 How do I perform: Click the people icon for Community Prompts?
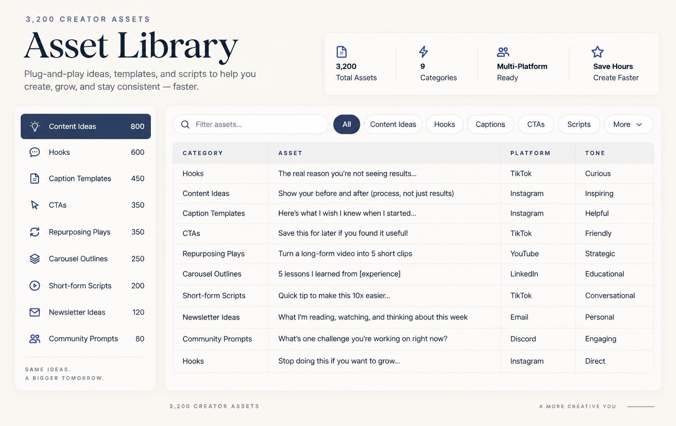click(35, 339)
